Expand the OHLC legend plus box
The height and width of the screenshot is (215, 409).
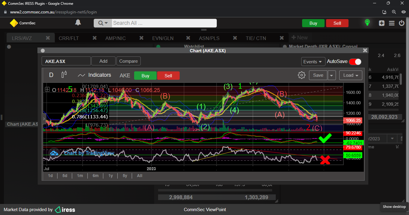click(x=47, y=89)
